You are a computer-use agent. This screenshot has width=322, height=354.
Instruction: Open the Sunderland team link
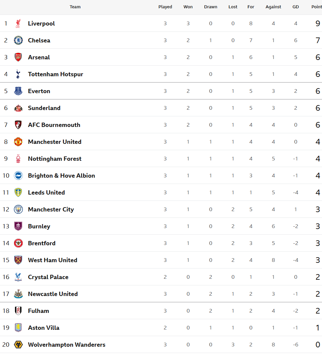44,108
